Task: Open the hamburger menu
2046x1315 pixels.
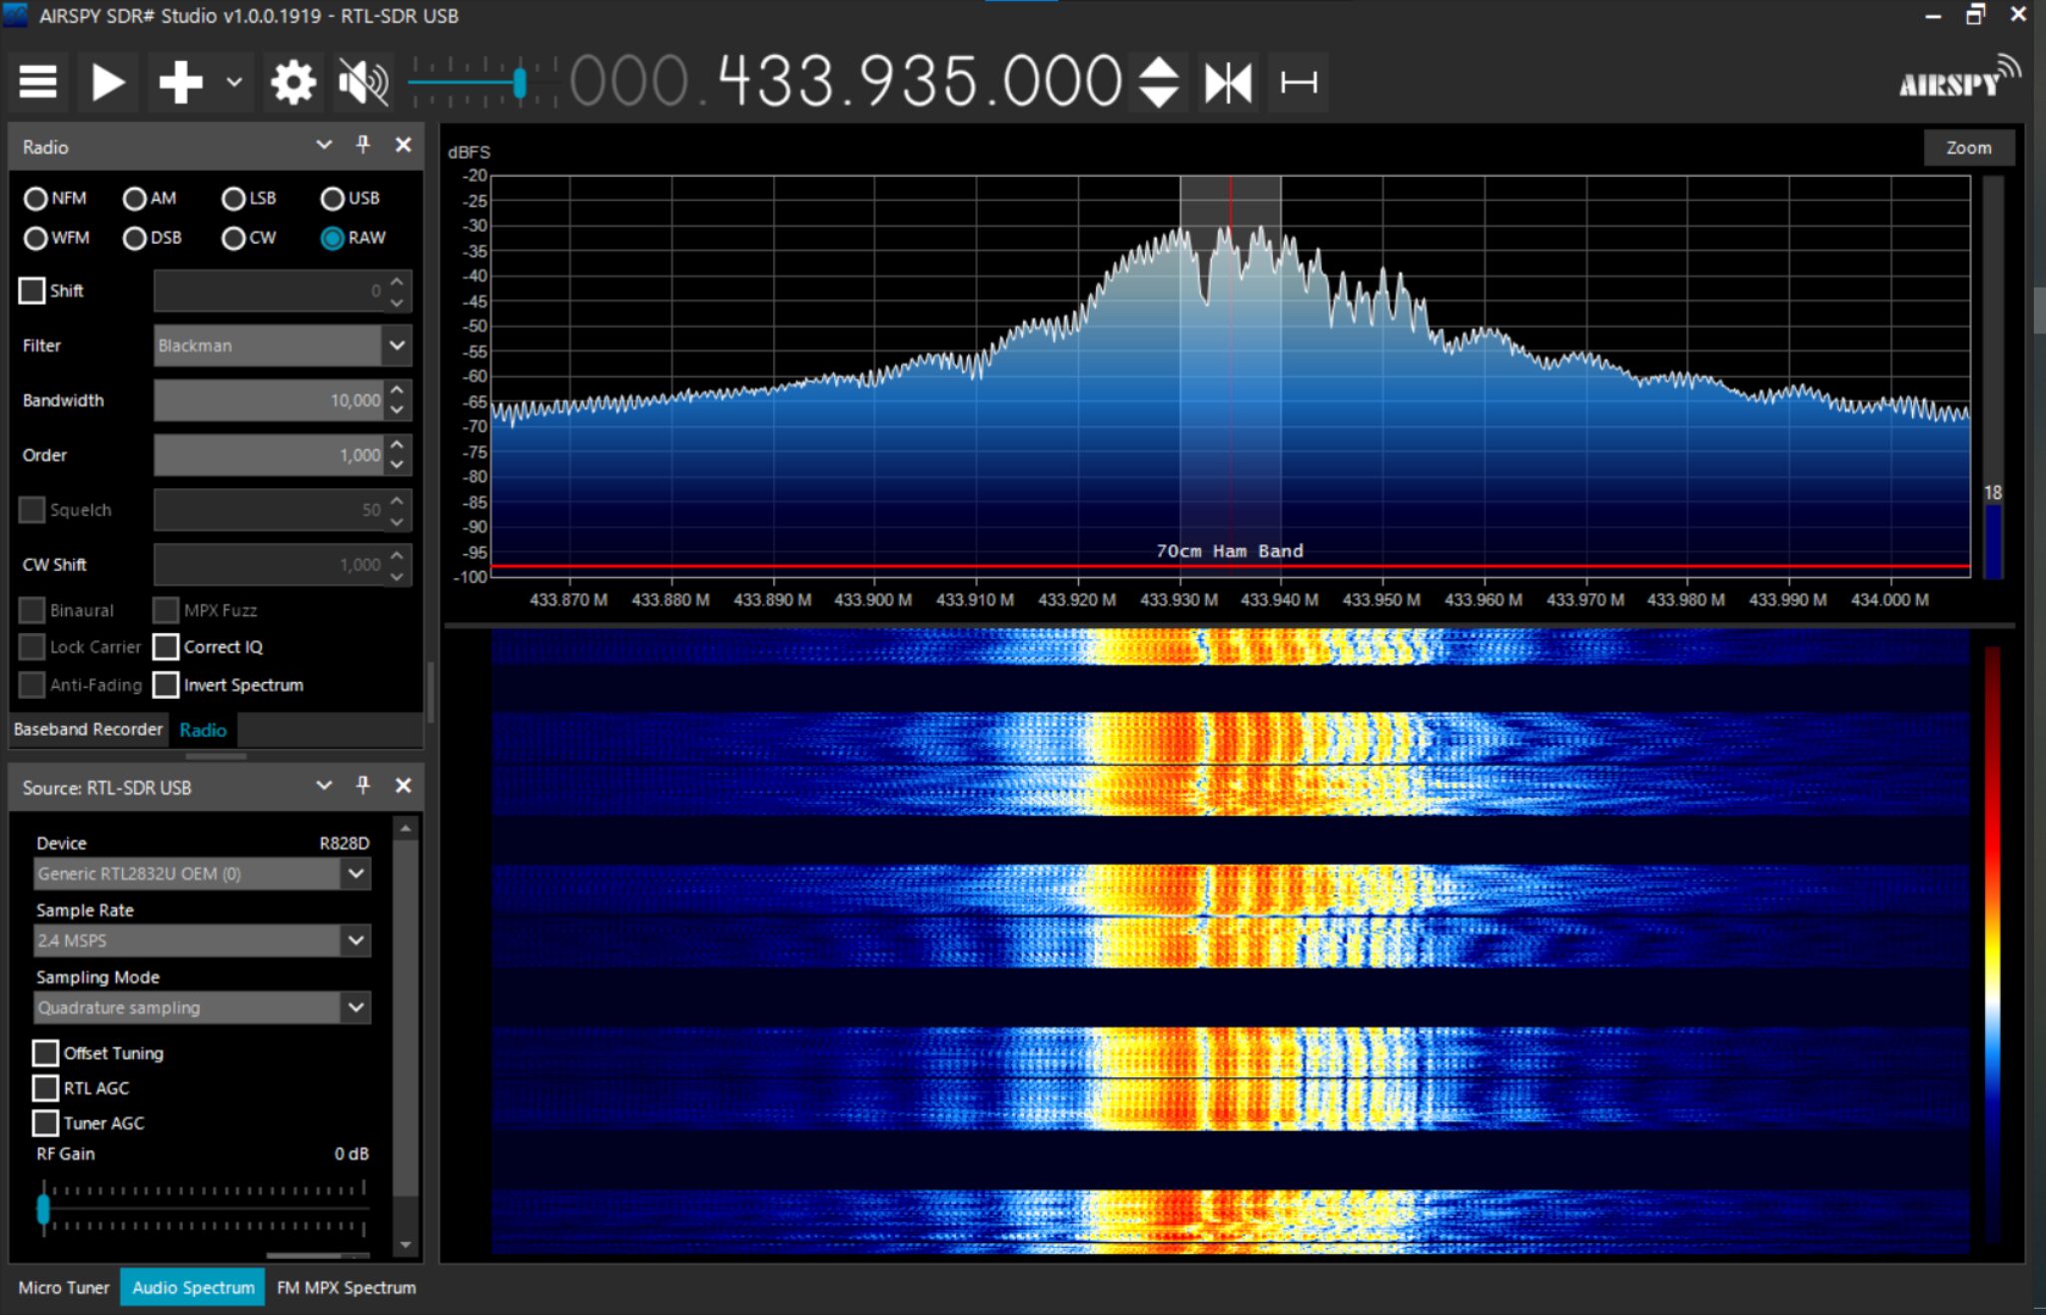Action: click(37, 82)
